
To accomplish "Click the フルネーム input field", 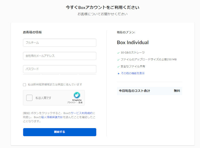I will pyautogui.click(x=59, y=43).
